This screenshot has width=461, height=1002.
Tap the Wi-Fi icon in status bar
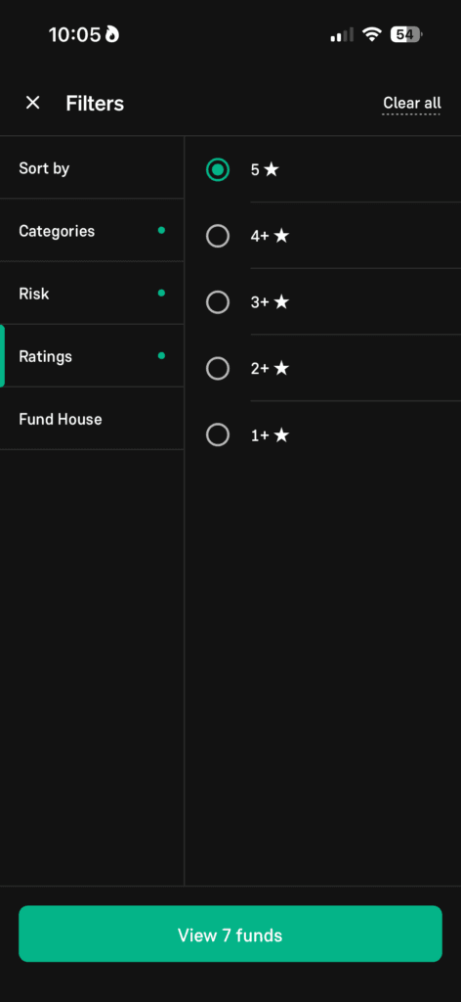tap(370, 34)
